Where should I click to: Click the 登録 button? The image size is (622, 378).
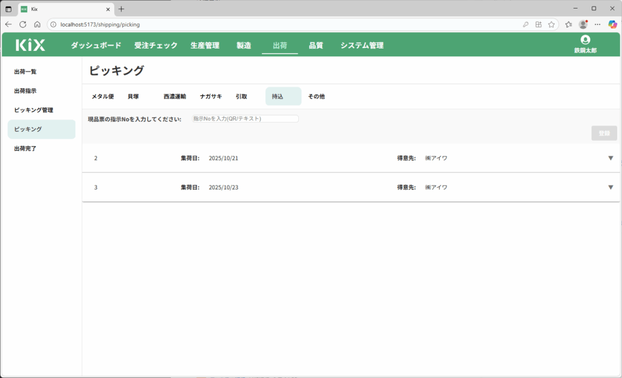[604, 133]
